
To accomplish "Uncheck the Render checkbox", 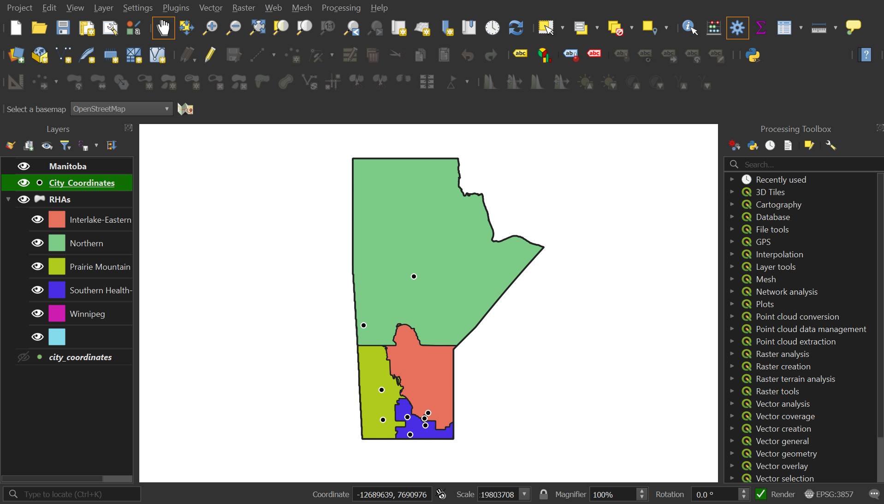I will [761, 494].
